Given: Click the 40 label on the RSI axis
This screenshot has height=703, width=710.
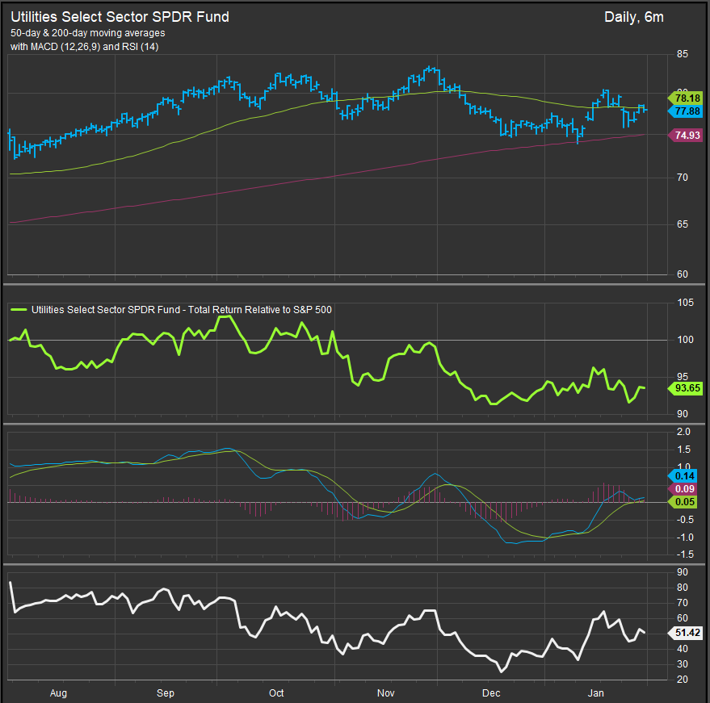Looking at the screenshot, I should (683, 649).
